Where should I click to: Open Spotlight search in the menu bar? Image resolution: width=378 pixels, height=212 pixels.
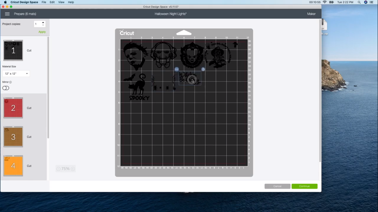point(359,2)
